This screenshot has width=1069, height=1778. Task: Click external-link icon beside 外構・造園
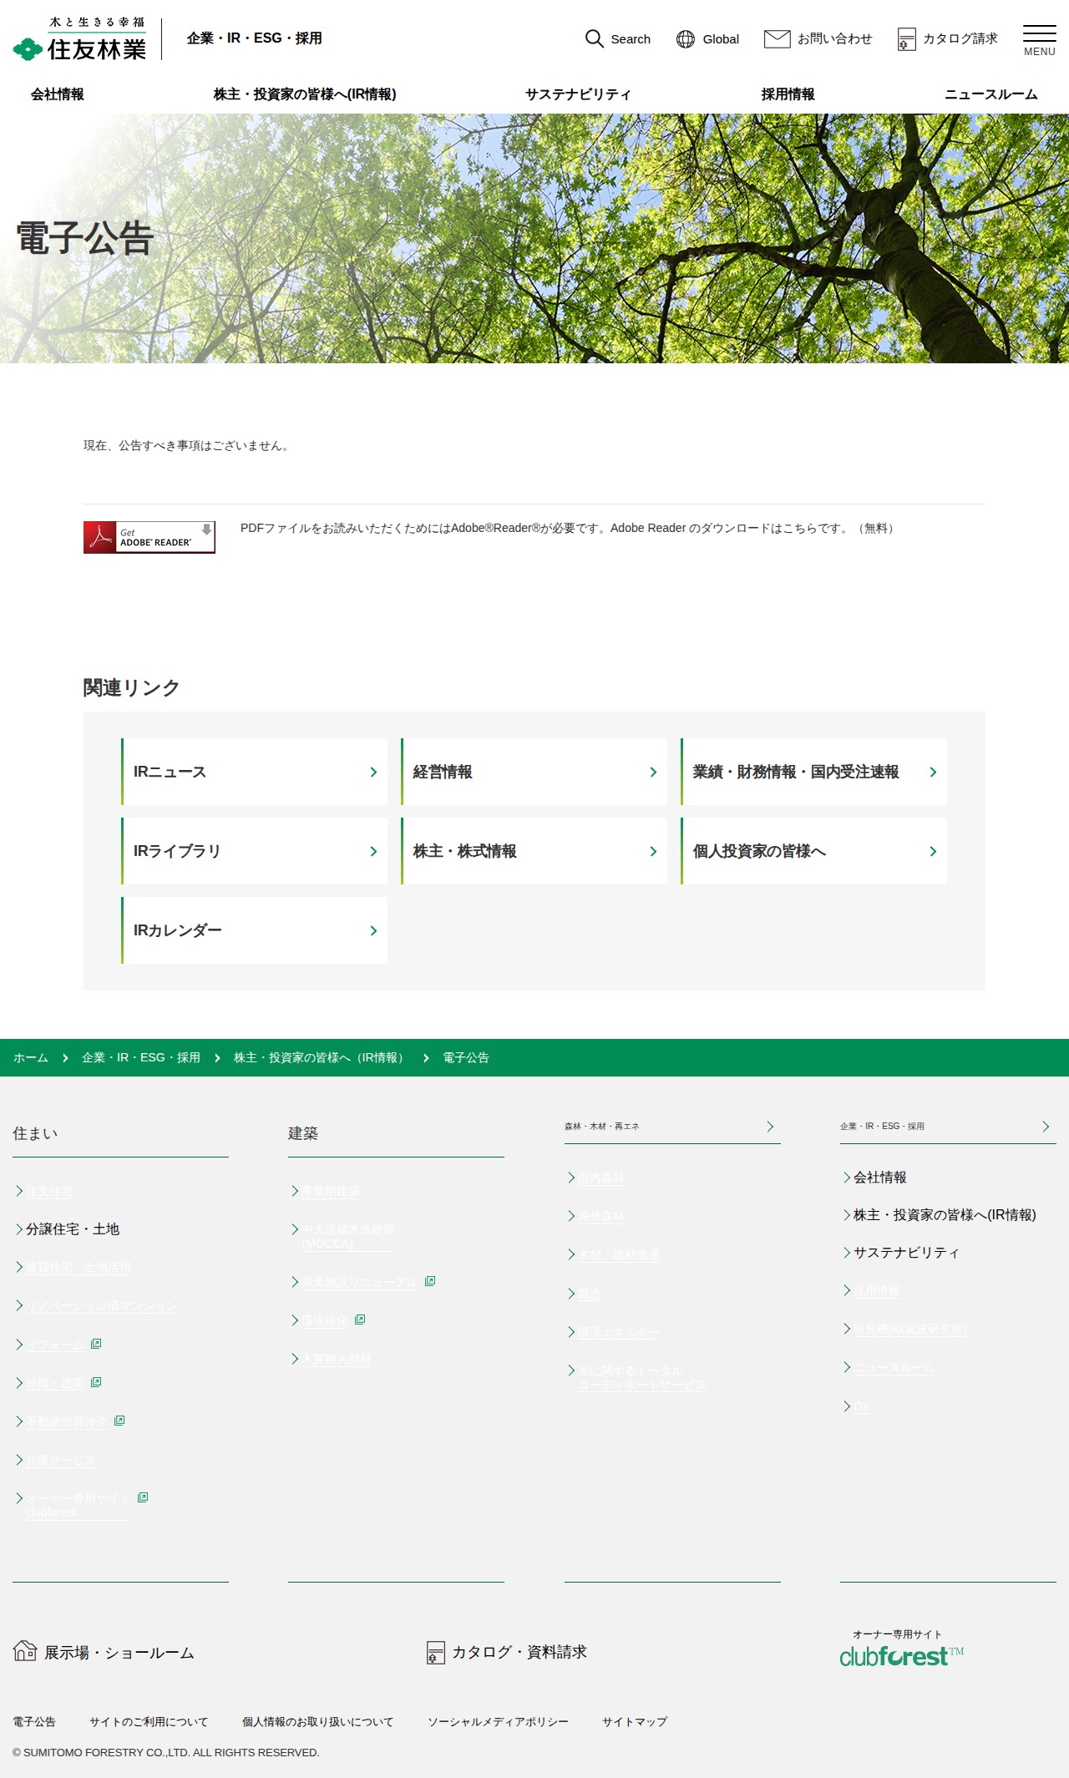tap(96, 1382)
